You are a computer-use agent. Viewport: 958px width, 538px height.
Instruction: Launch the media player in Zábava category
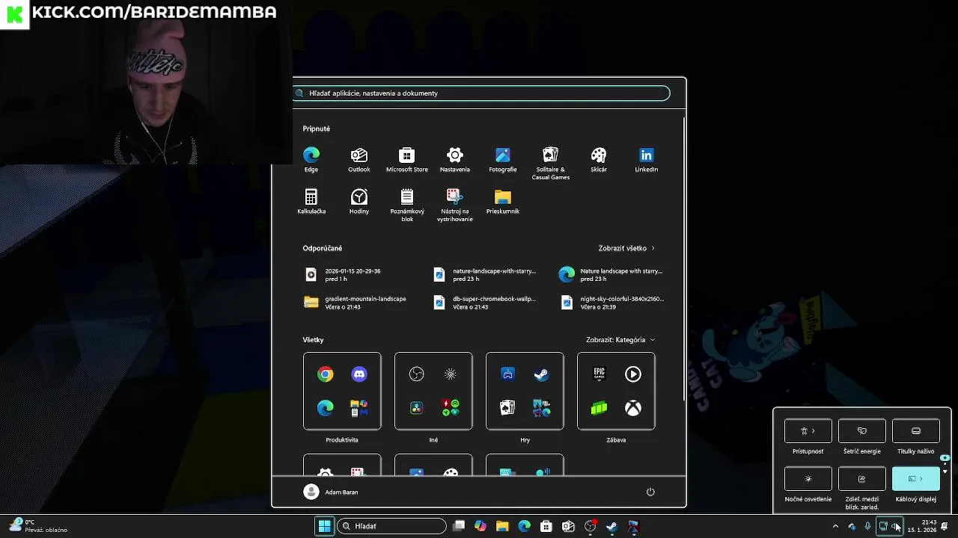pos(633,374)
